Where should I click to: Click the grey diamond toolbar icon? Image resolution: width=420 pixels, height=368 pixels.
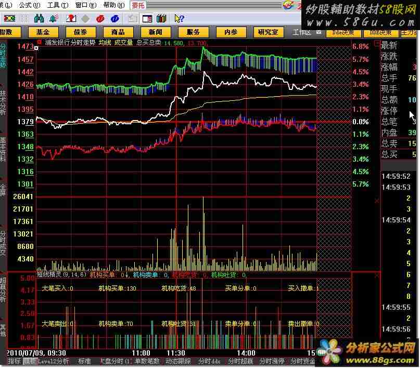[x=85, y=19]
